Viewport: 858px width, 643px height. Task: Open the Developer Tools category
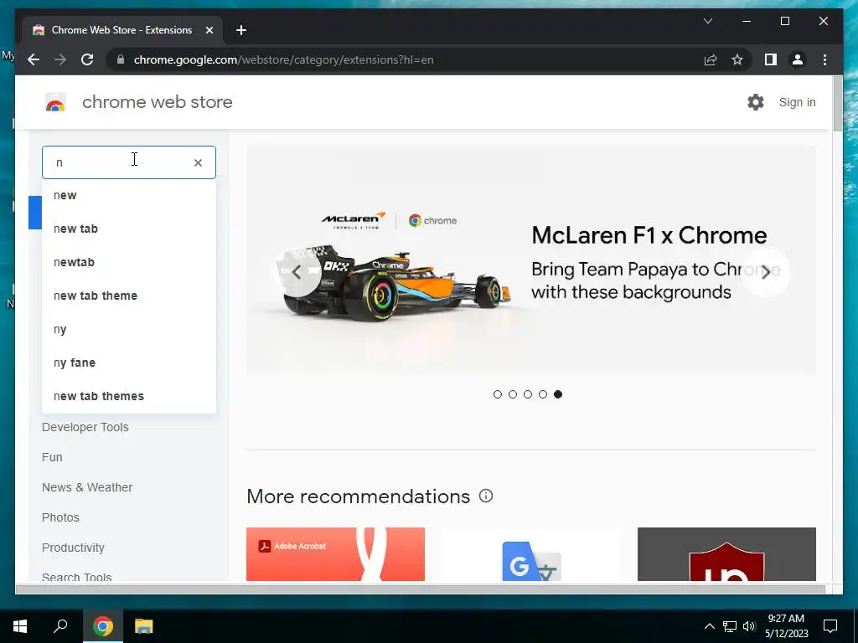(x=85, y=427)
